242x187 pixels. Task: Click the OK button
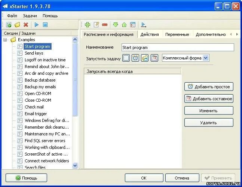[x=144, y=178]
